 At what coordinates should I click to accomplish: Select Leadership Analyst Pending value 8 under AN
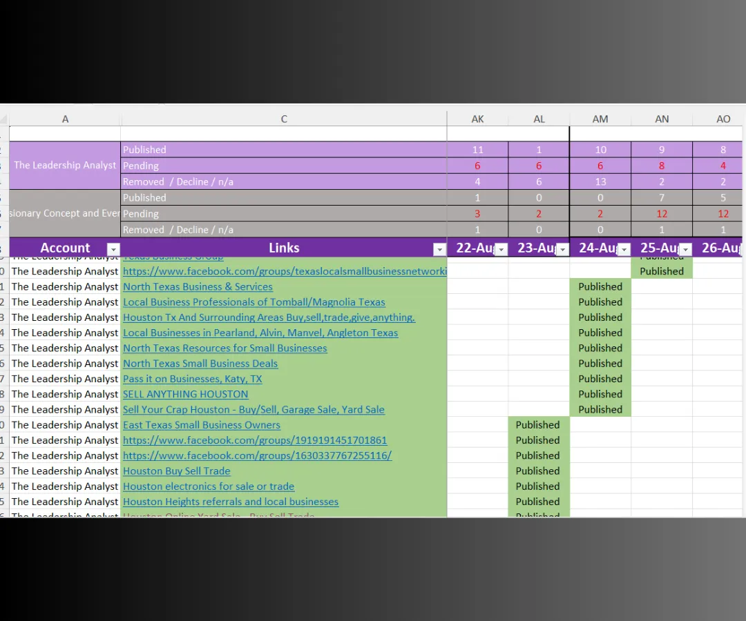click(662, 166)
